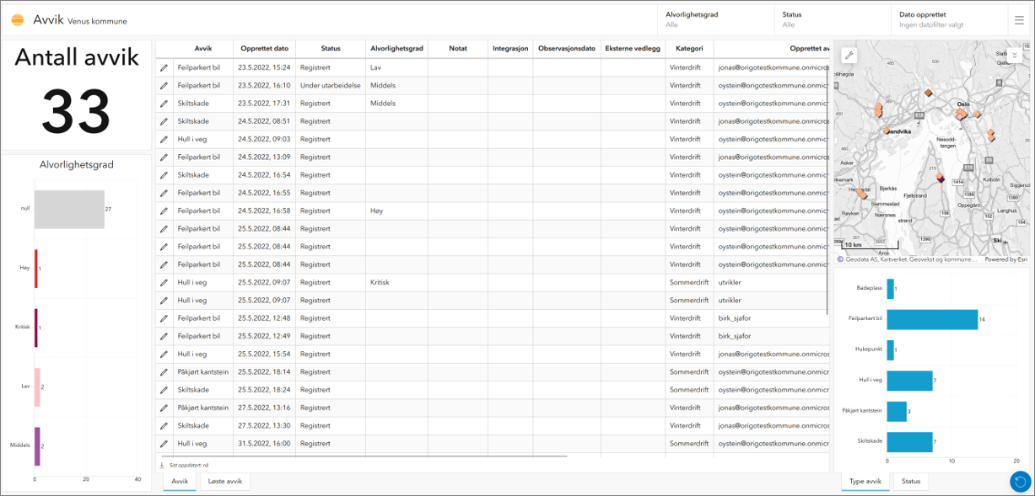Click the horizontal scrollbar under the table
This screenshot has height=496, width=1035.
363,456
